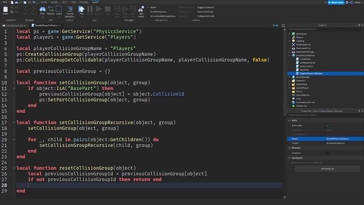Open the FILE menu
Screen dimensions: 364x205
click(5, 2)
